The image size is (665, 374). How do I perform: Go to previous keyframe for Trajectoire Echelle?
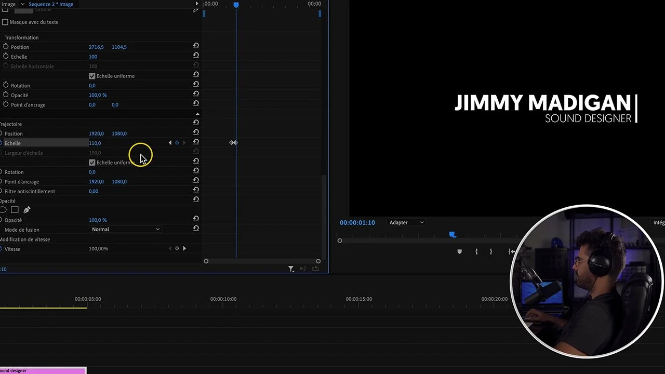coord(170,143)
